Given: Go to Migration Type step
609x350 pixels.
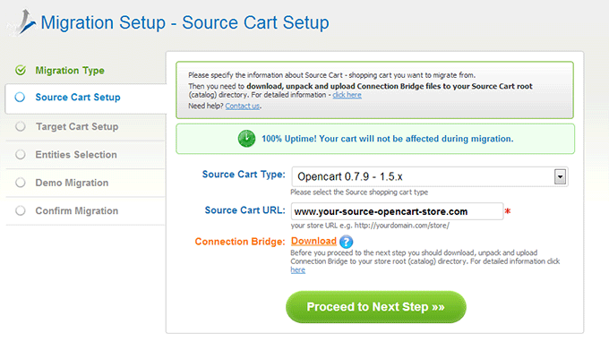Looking at the screenshot, I should 70,71.
